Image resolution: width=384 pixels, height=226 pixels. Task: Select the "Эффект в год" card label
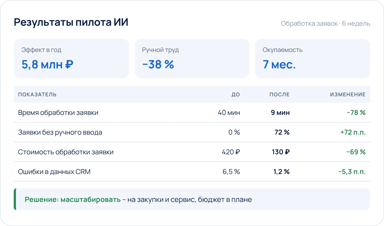coord(41,50)
